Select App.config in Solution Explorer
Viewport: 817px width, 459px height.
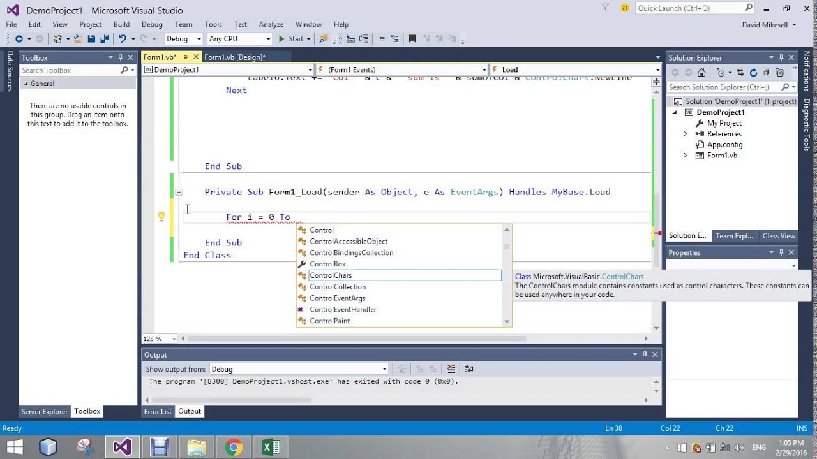724,145
